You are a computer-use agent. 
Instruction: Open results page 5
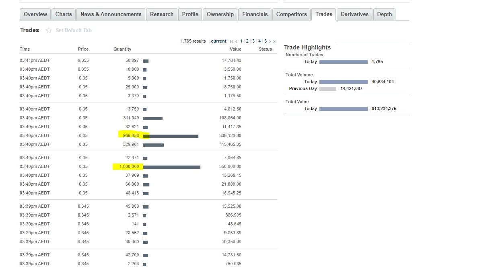266,41
